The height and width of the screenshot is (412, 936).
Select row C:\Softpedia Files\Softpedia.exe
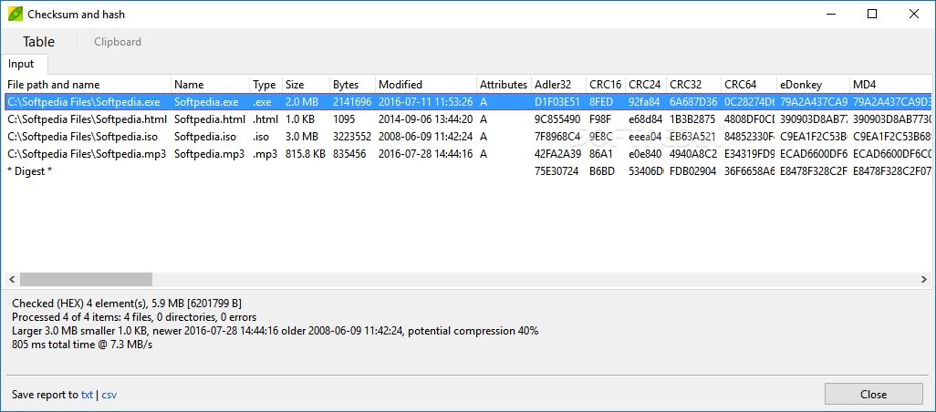pyautogui.click(x=468, y=102)
